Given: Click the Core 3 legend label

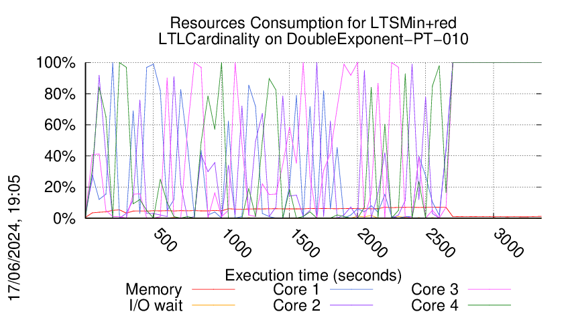Looking at the screenshot, I should click(x=435, y=290).
